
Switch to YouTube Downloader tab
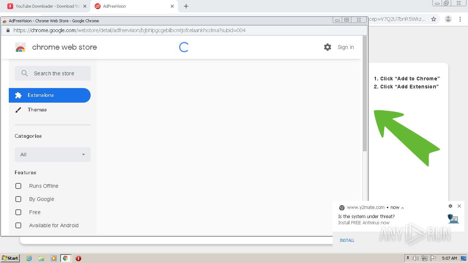click(x=46, y=6)
